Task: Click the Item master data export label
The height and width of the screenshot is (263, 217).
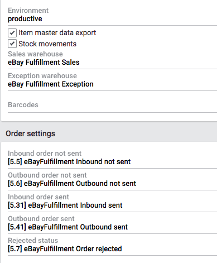Action: coord(57,33)
